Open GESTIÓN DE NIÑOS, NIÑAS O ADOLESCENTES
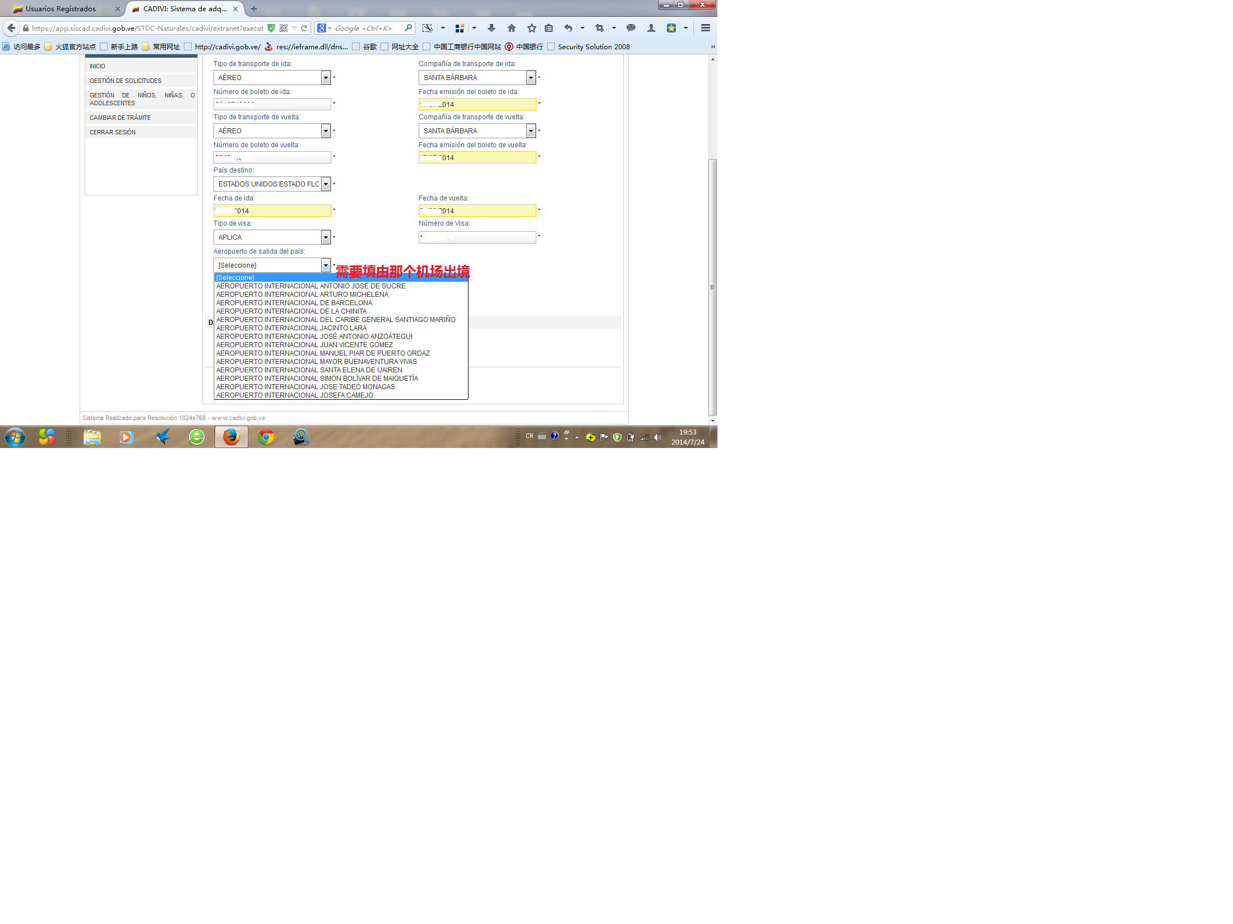Viewport: 1233px width, 924px height. [141, 99]
